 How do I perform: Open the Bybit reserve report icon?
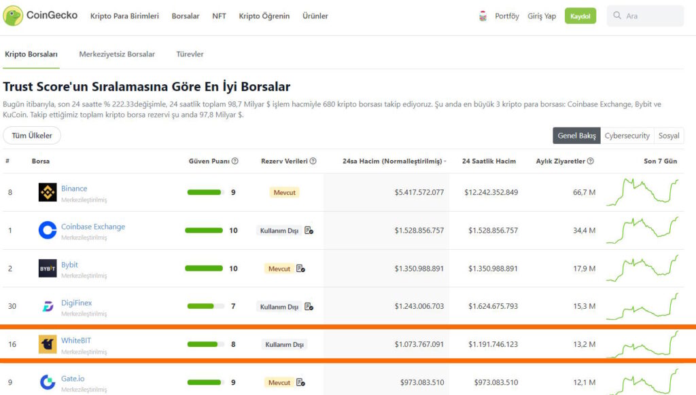point(300,269)
